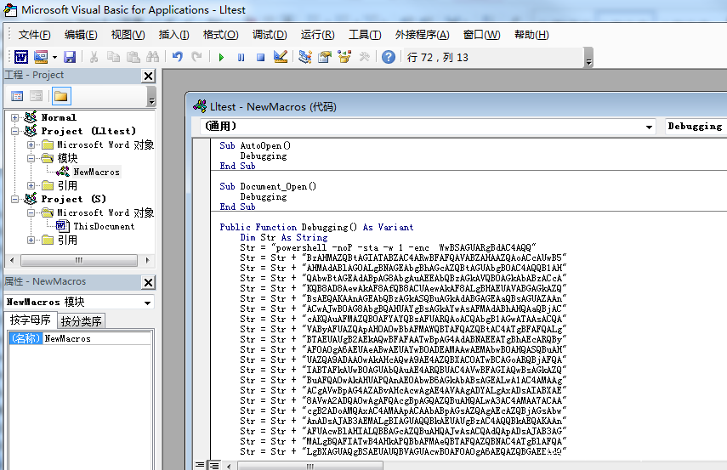Open Help via the question mark icon
The image size is (727, 470).
click(x=389, y=57)
